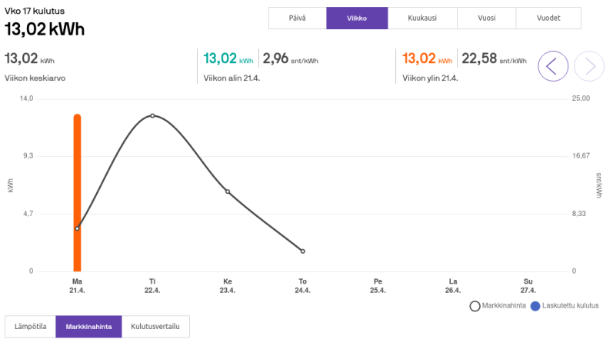
Task: Click the Tuesday 22.4. price peak point
Action: 152,116
